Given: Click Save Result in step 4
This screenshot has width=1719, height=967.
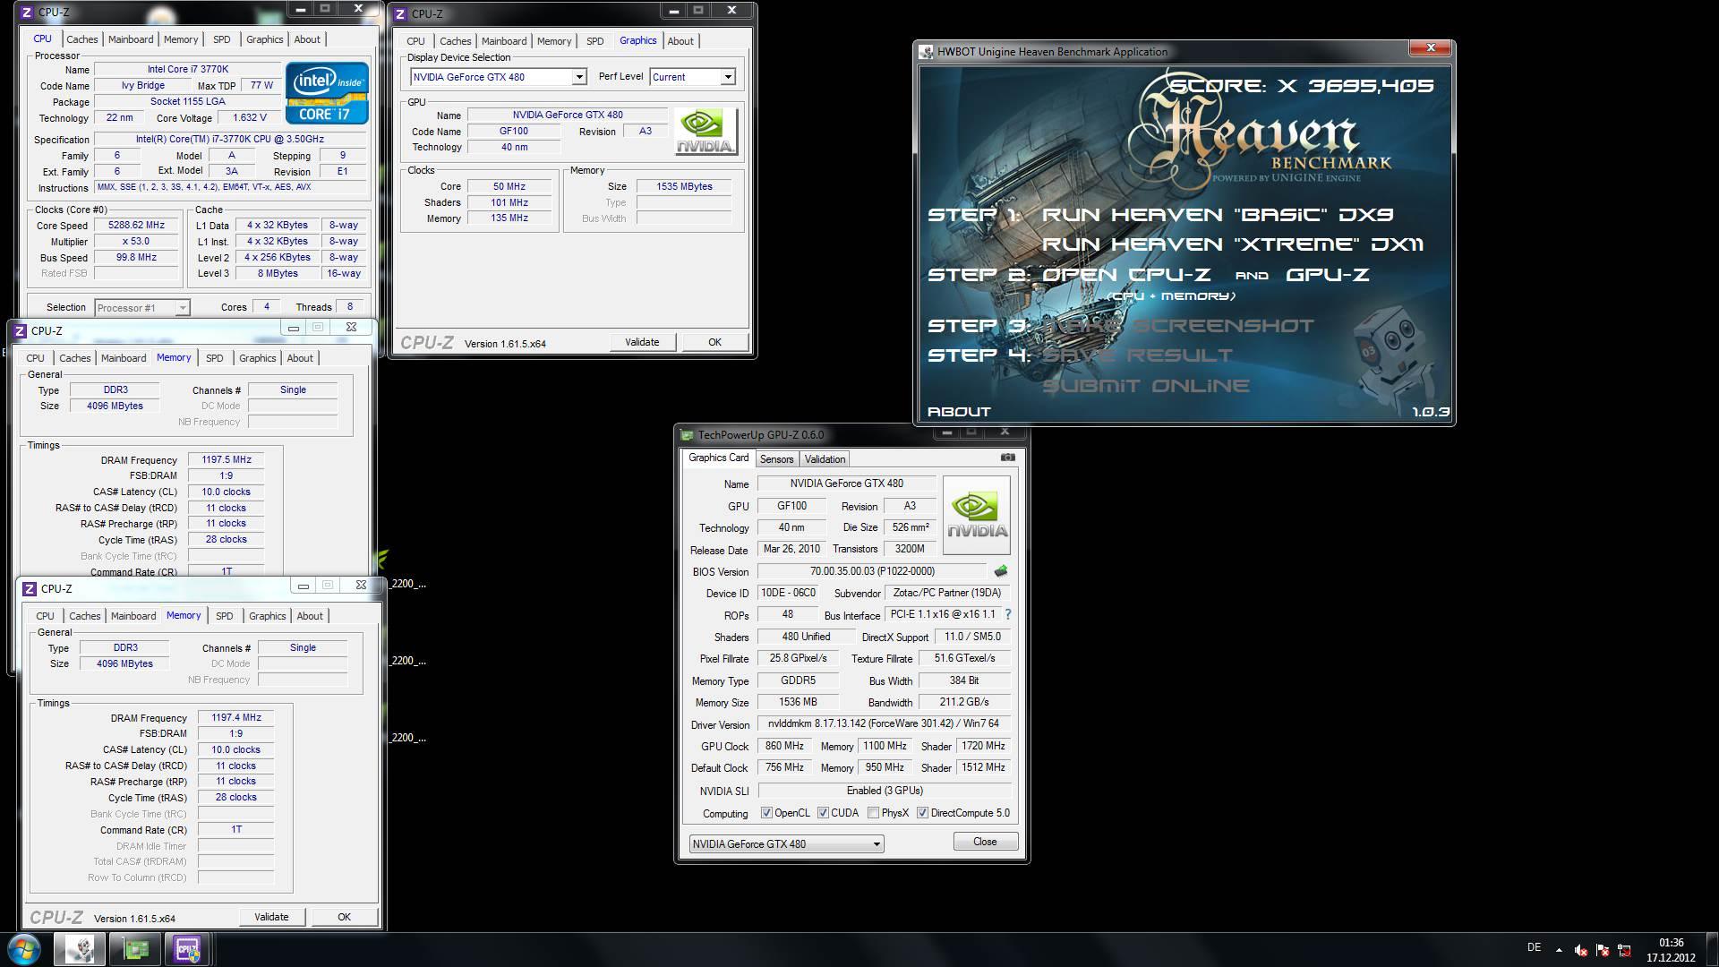Looking at the screenshot, I should (x=1137, y=355).
